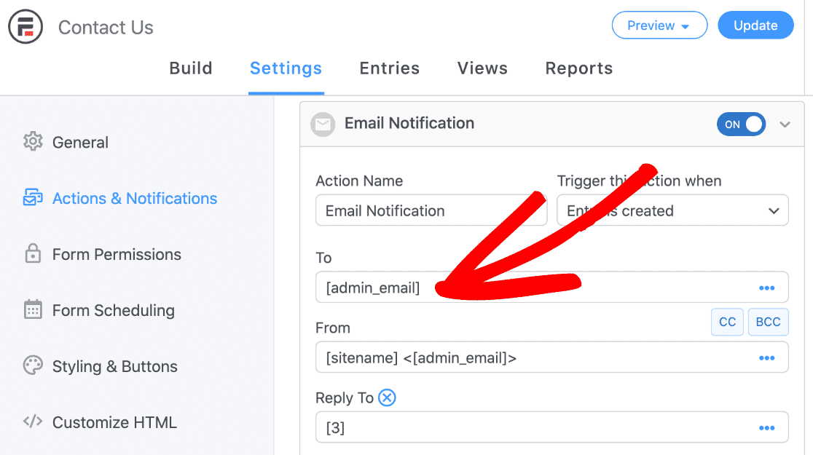Open smart values for the To field
Screen dimensions: 813x455
[x=766, y=288]
